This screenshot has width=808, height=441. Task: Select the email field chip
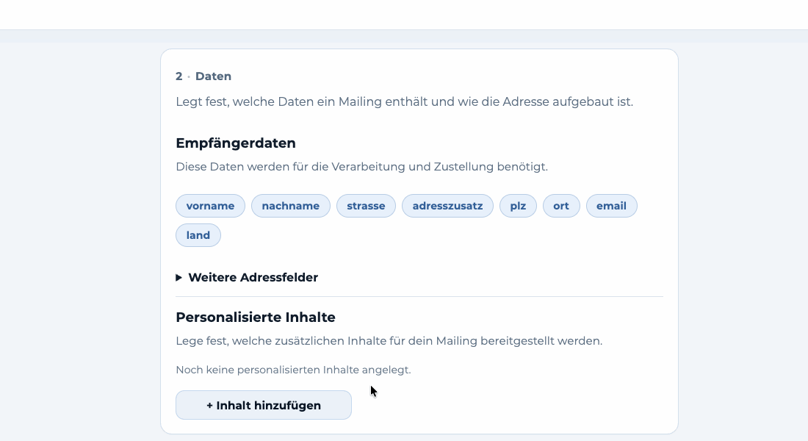tap(612, 206)
